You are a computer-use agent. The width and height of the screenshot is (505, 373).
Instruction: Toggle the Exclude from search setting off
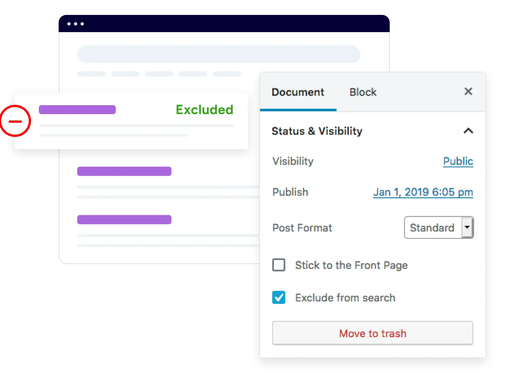click(x=279, y=297)
